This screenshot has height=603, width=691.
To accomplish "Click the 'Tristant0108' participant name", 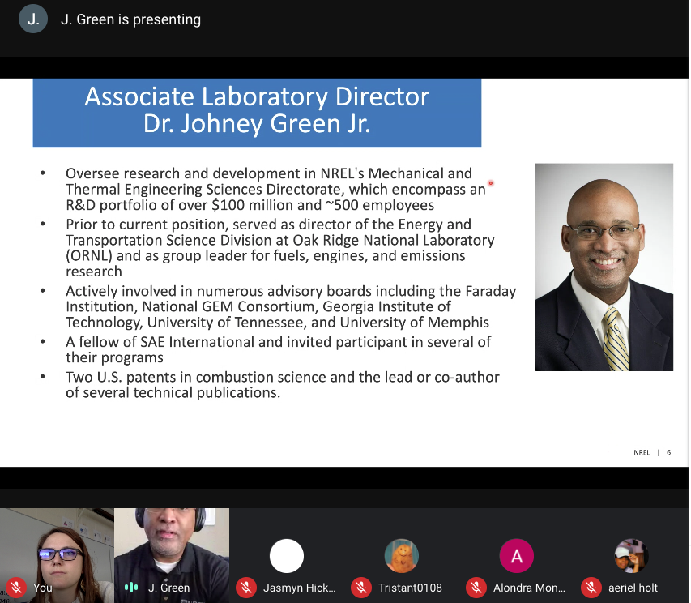I will [x=410, y=588].
